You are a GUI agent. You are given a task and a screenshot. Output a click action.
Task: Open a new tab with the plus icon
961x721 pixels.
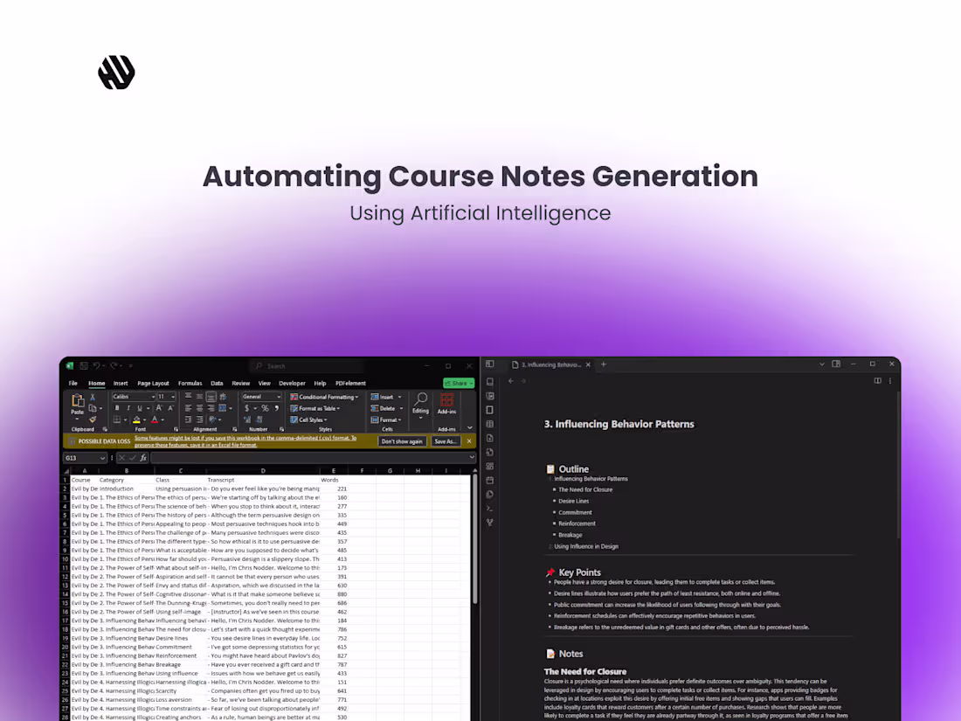coord(603,364)
